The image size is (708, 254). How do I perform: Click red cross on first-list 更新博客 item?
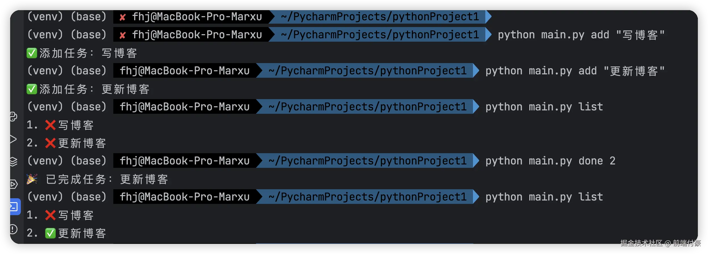[50, 143]
